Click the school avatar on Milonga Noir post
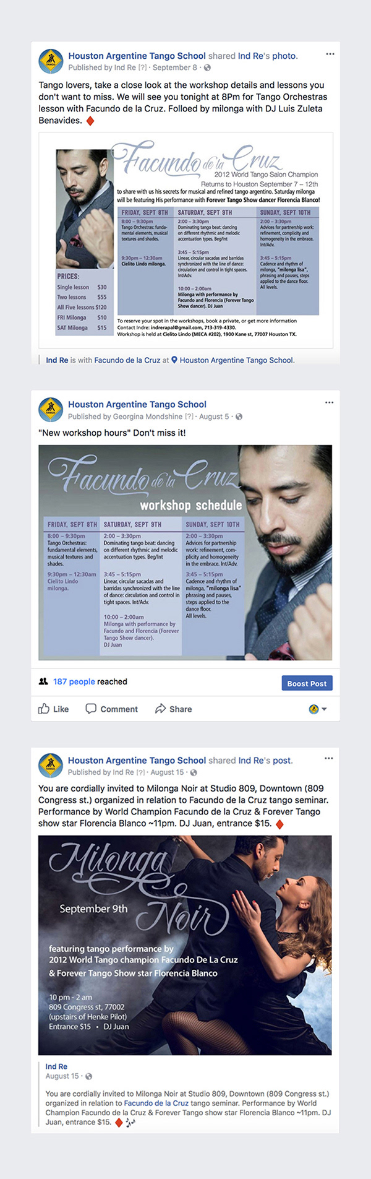Image resolution: width=371 pixels, height=1179 pixels. [x=51, y=766]
